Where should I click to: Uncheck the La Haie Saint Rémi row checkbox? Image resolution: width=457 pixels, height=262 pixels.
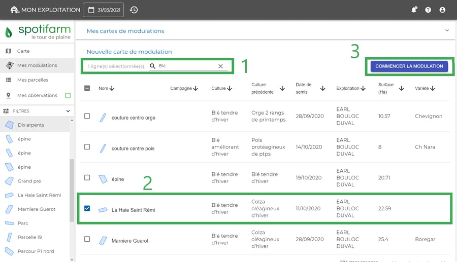click(87, 208)
